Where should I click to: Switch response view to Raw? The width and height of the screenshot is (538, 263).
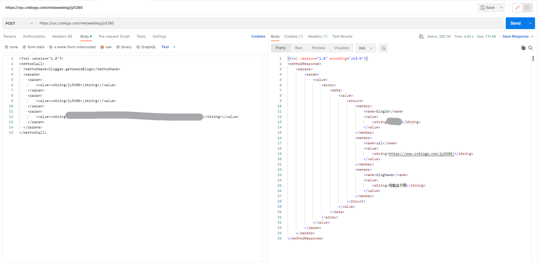tap(299, 48)
